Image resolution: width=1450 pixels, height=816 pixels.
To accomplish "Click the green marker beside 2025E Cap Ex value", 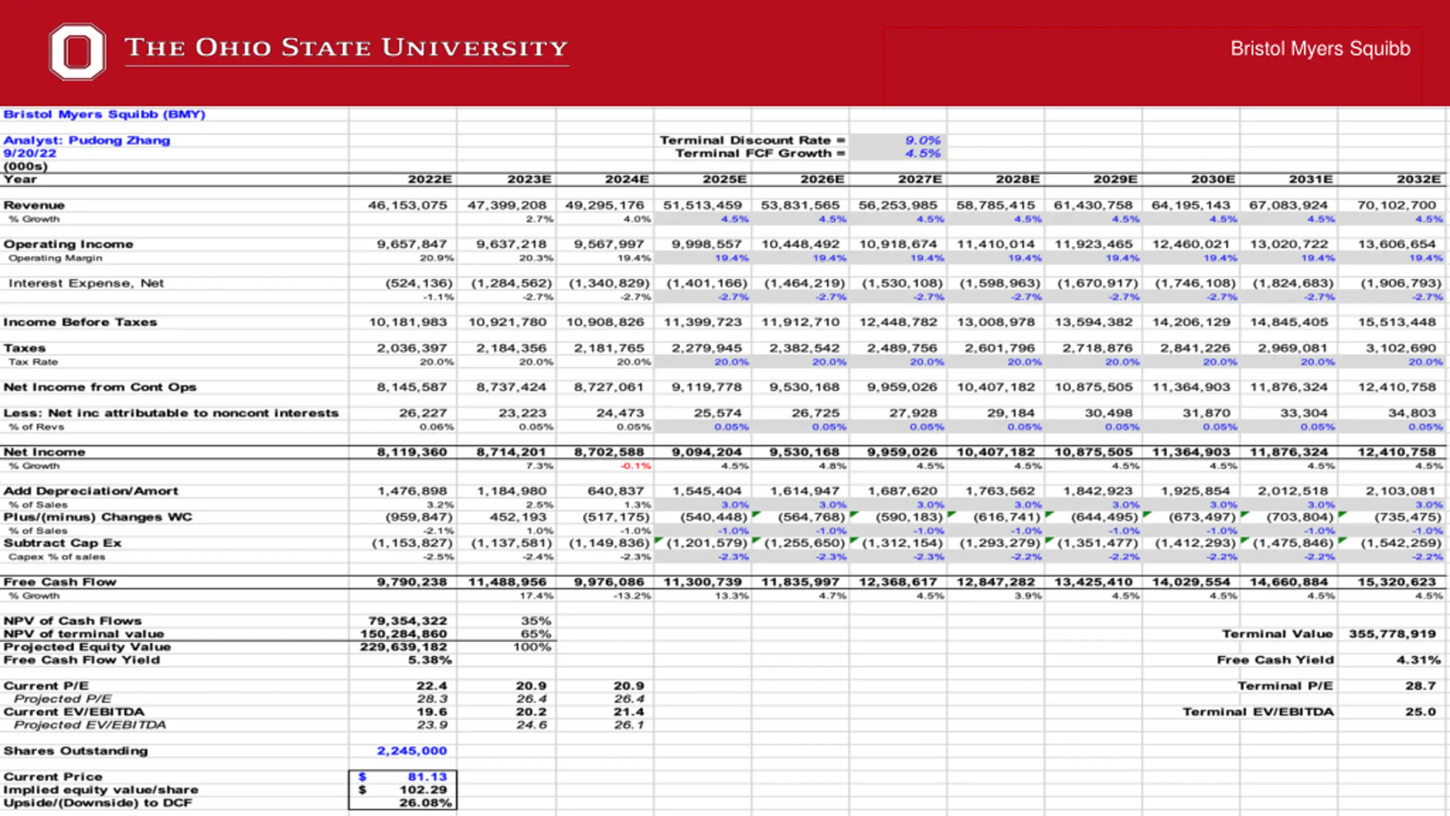I will pos(658,541).
